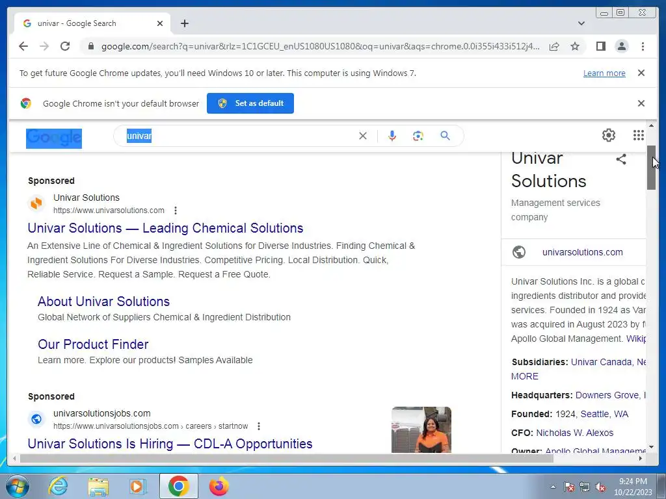The image size is (666, 499).
Task: Open Windows Media Player from taskbar
Action: click(x=137, y=486)
